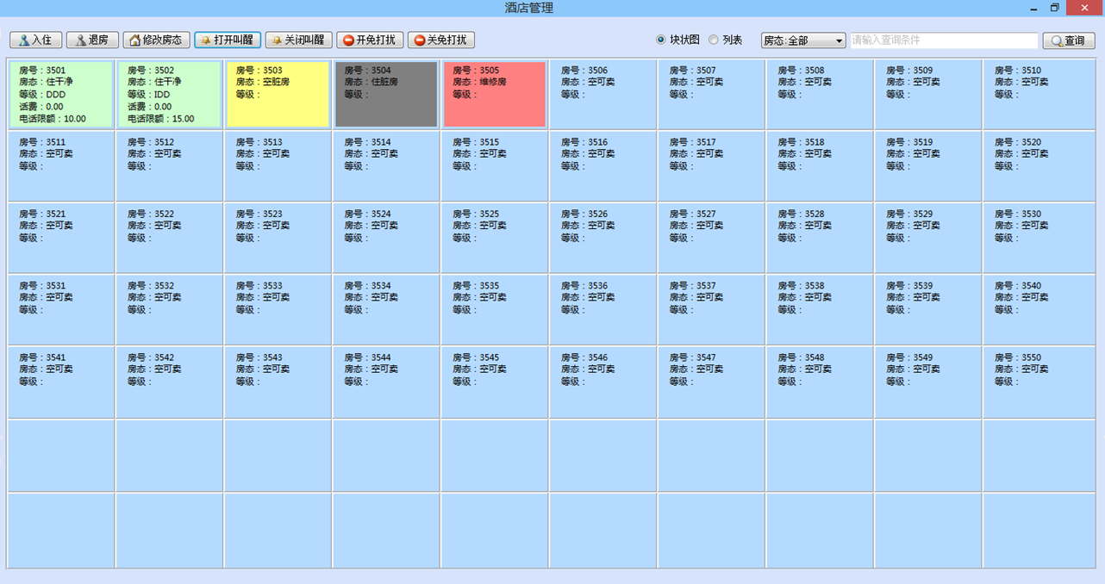Screen dimensions: 1105x584
Task: Select room 3550 tile
Action: click(x=1038, y=382)
